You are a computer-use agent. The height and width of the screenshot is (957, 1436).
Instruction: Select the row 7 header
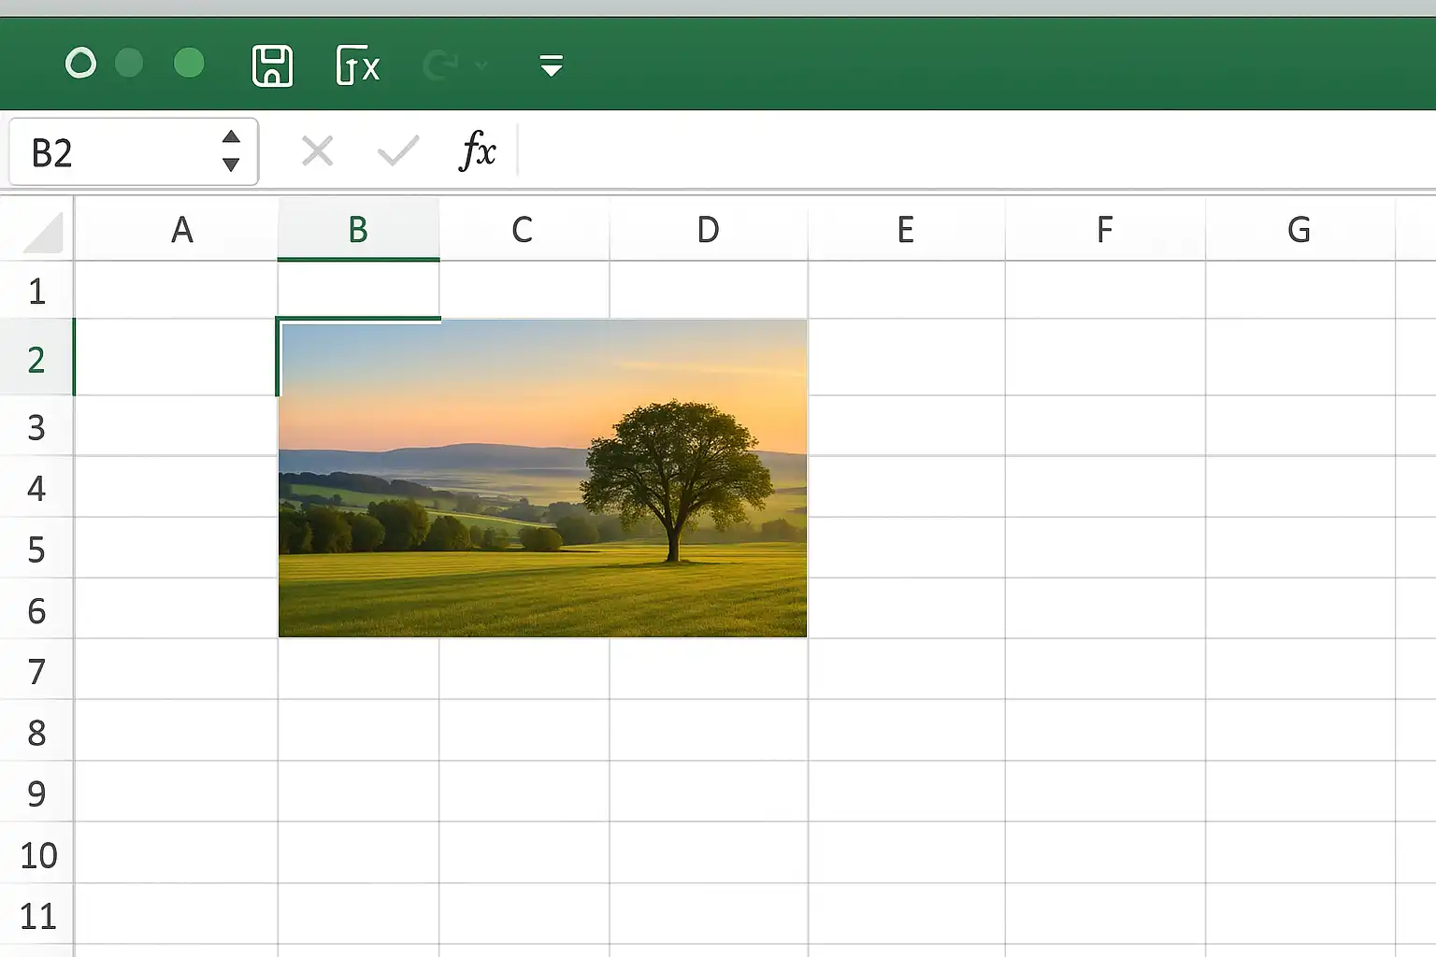36,671
